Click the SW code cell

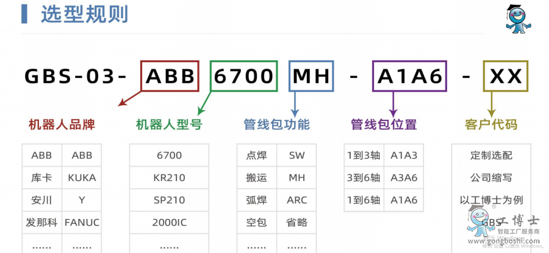point(297,155)
